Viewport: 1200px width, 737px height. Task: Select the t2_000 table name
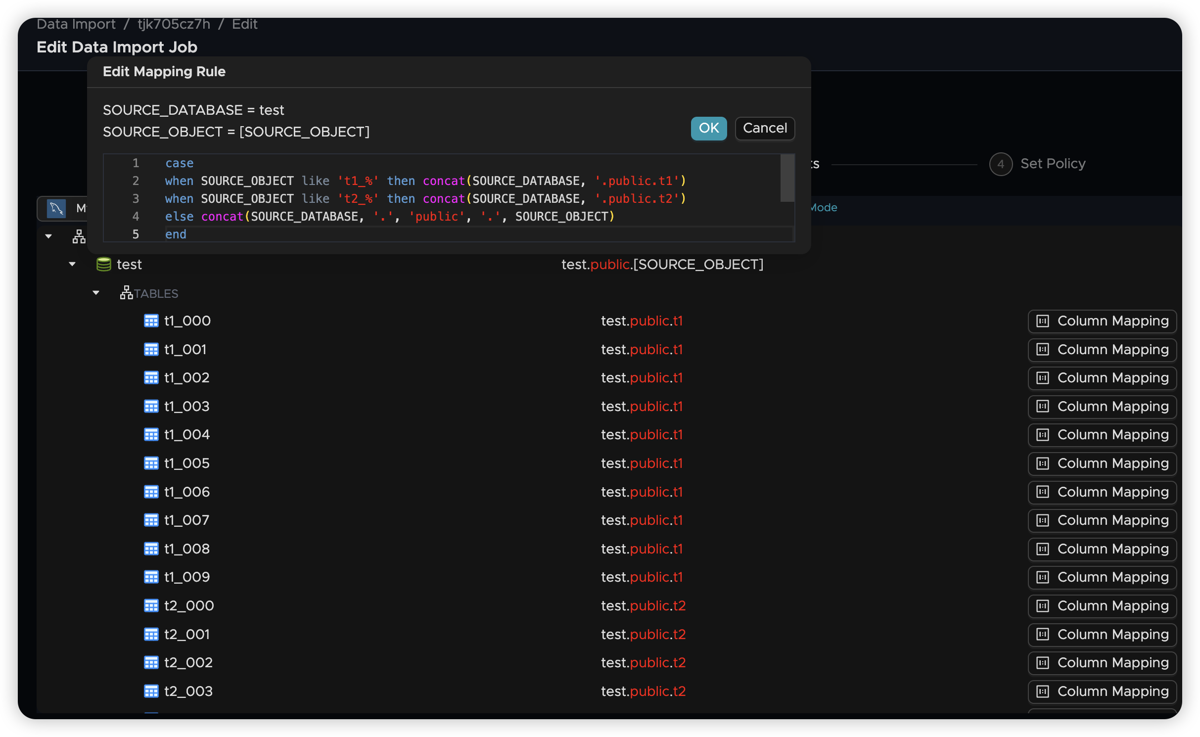pyautogui.click(x=189, y=606)
